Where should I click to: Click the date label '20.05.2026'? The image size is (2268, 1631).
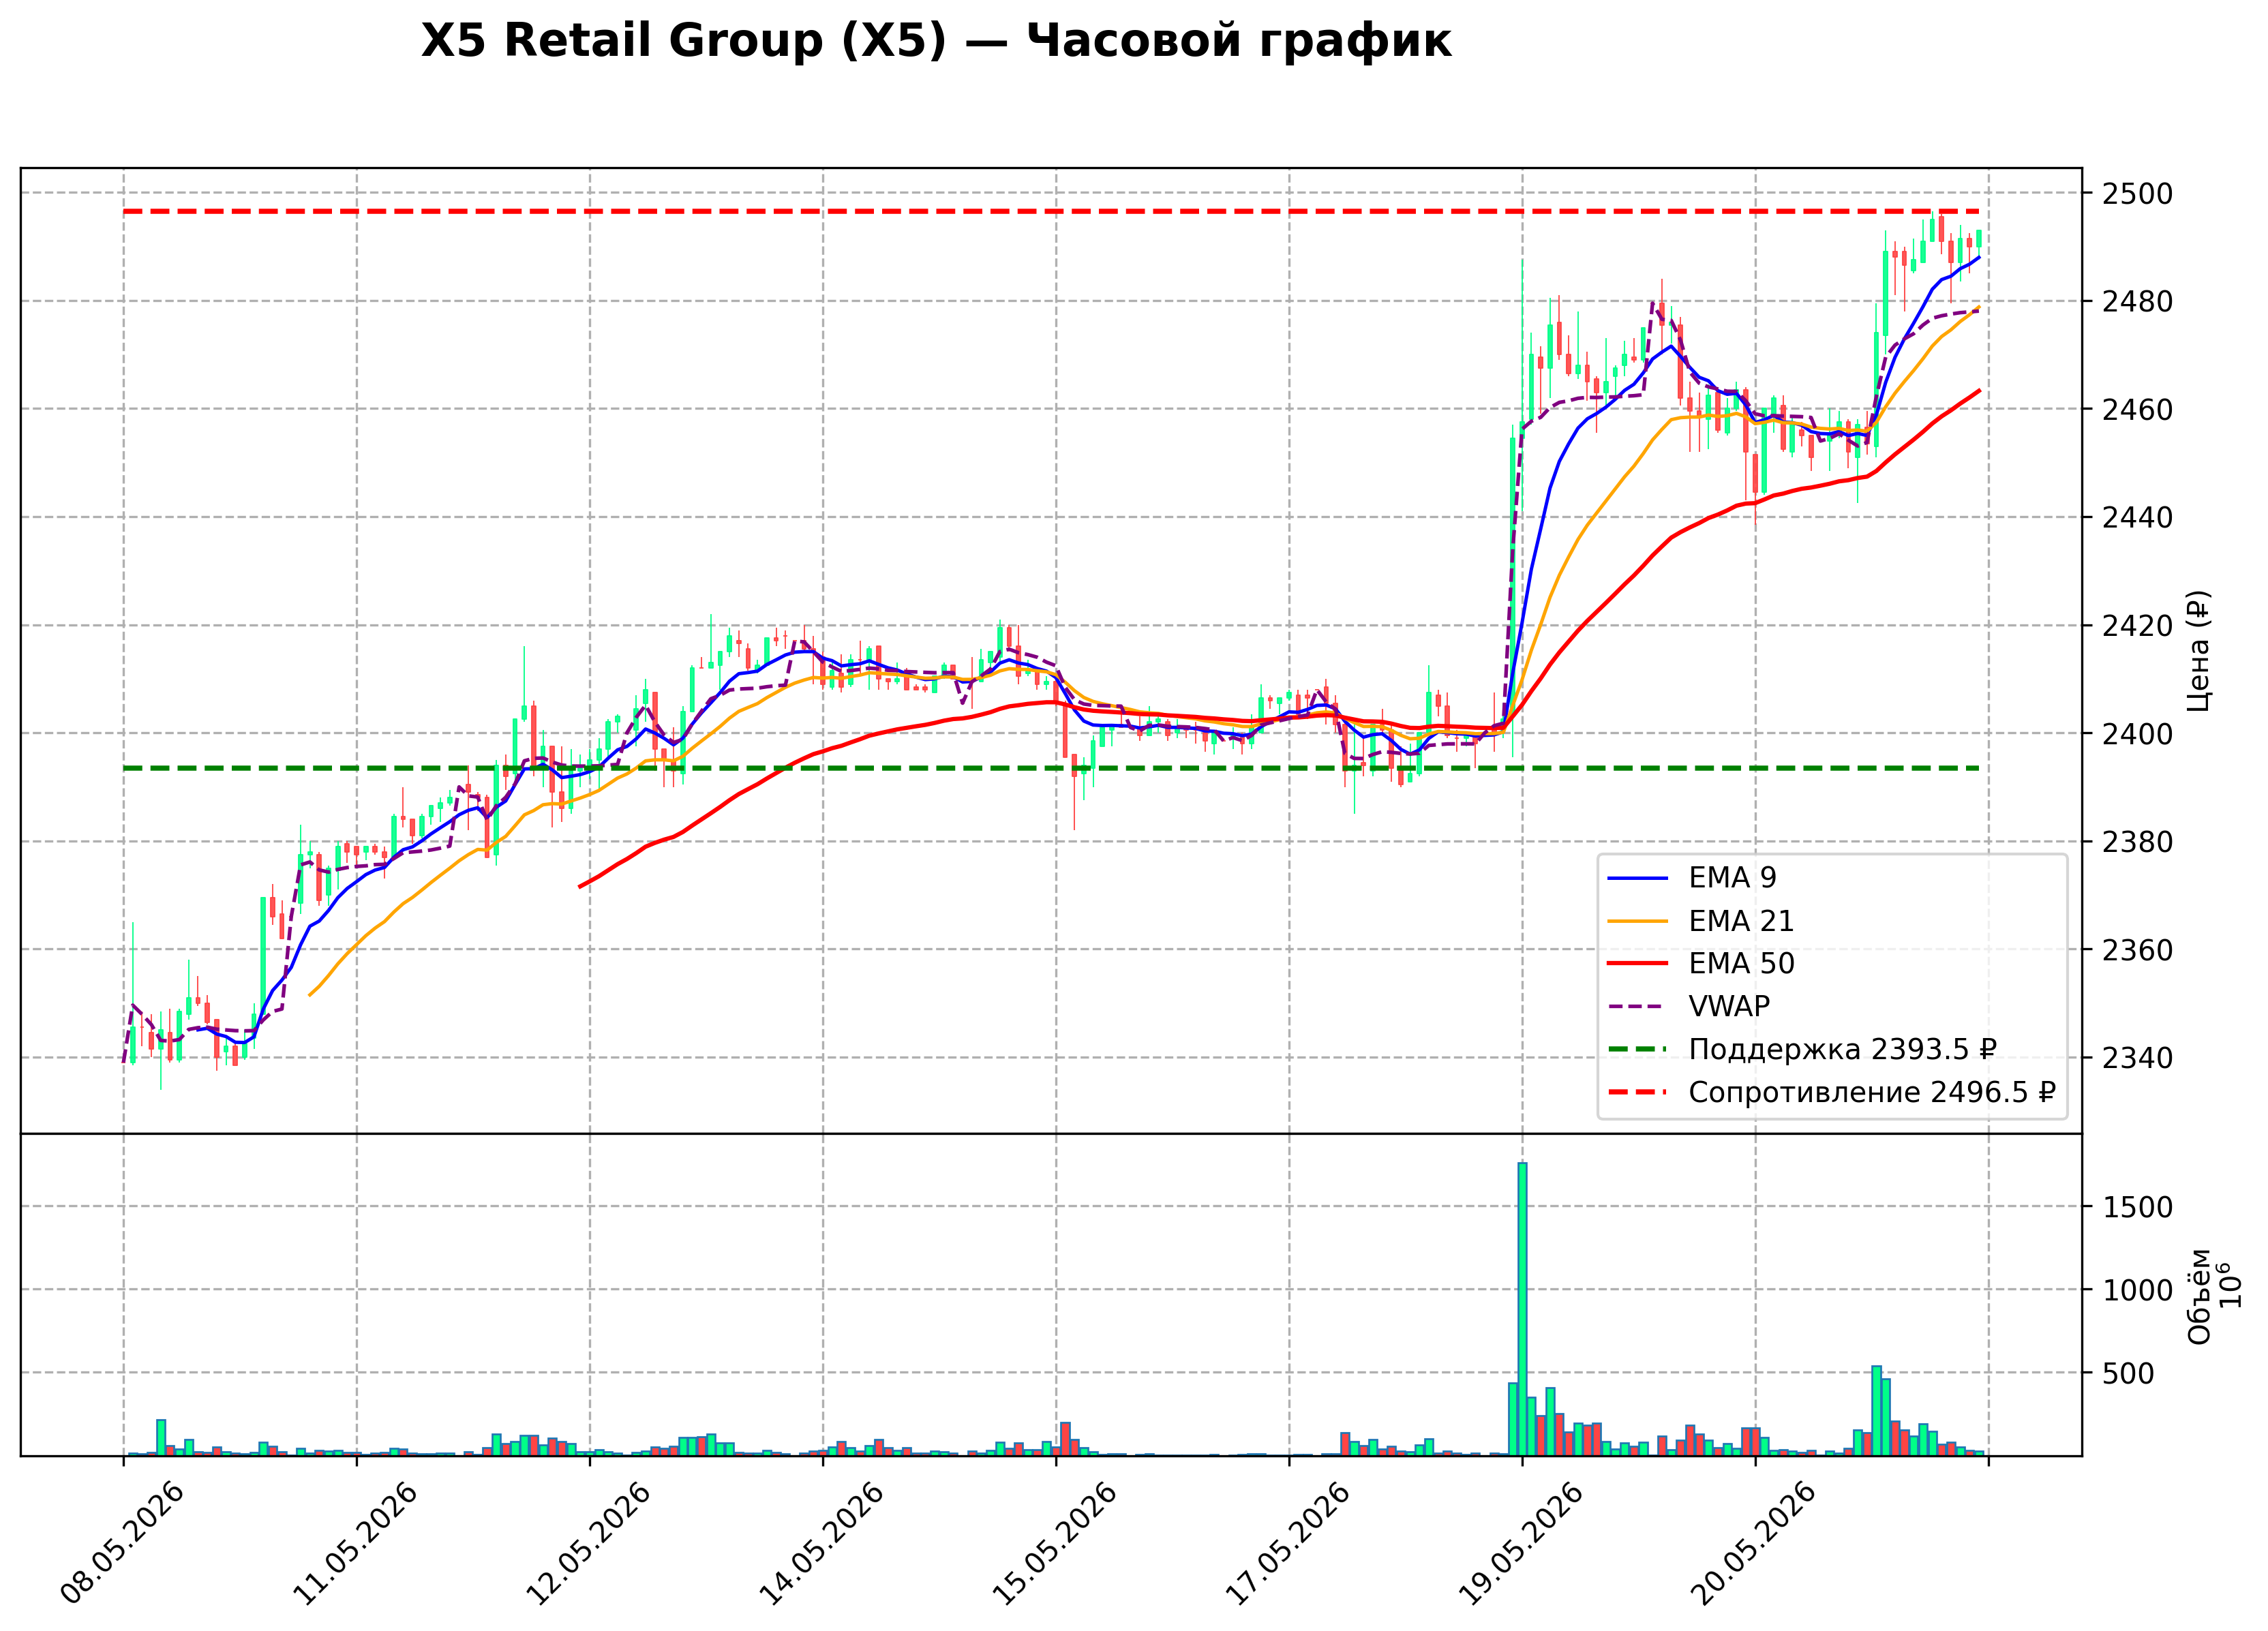1754,1544
